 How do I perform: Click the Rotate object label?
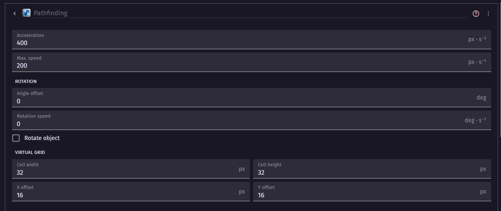pyautogui.click(x=42, y=138)
